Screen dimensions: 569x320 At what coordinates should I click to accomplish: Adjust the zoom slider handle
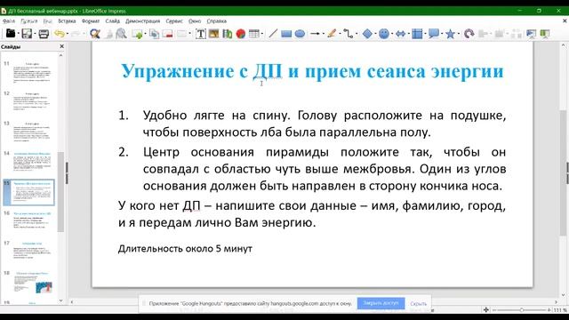coord(522,310)
